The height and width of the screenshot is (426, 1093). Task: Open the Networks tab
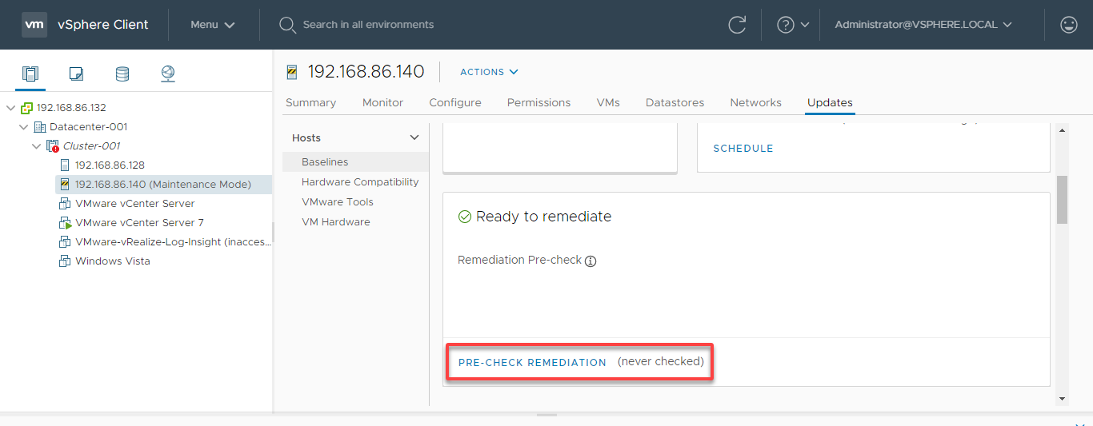click(755, 102)
